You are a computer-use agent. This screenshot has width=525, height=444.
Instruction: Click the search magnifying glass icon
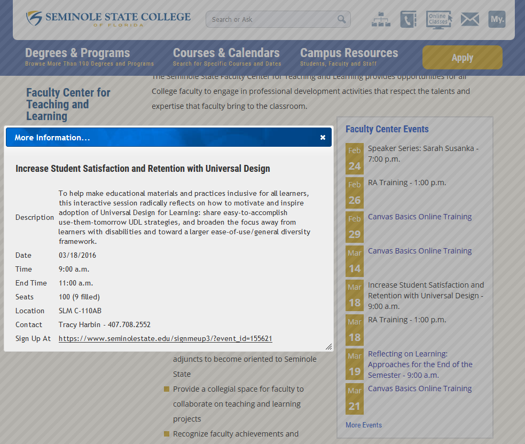point(342,20)
